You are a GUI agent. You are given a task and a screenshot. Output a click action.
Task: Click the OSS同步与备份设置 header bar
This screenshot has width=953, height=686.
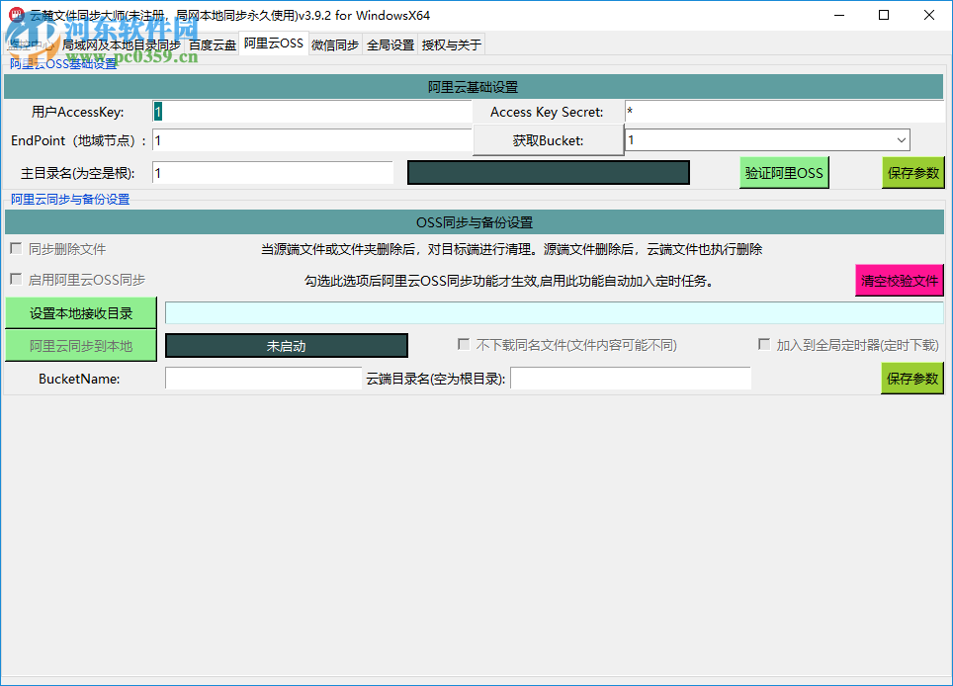coord(475,222)
